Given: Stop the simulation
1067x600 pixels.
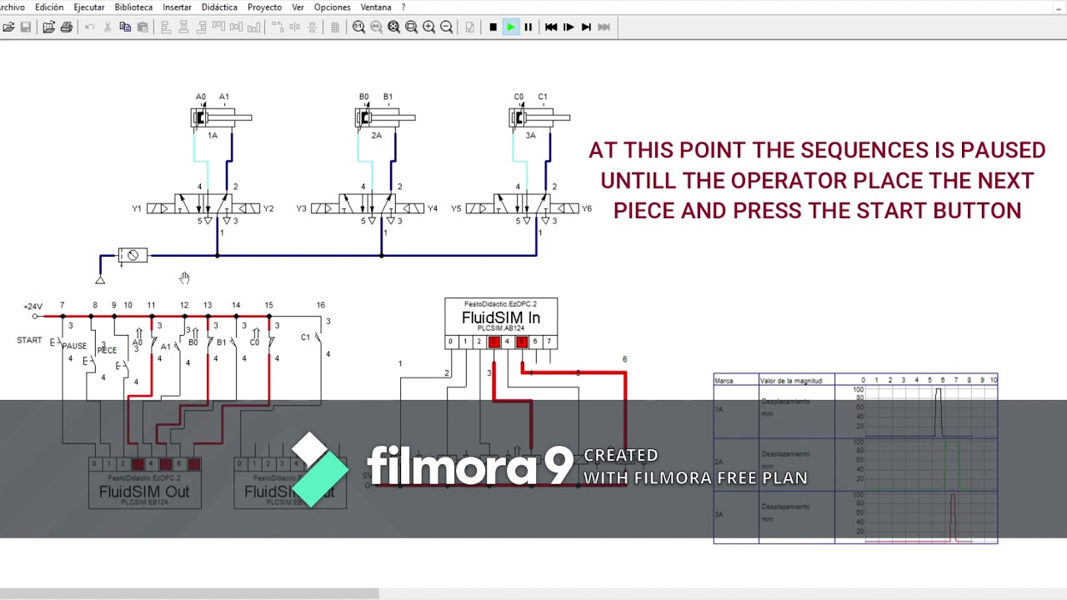Looking at the screenshot, I should [493, 27].
